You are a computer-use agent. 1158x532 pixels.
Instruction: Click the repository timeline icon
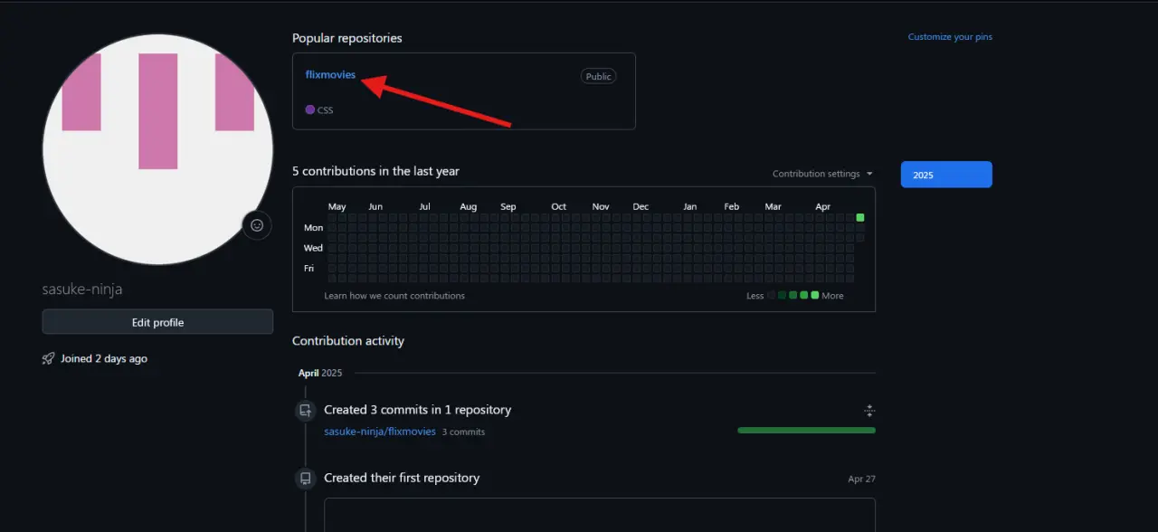tap(306, 479)
